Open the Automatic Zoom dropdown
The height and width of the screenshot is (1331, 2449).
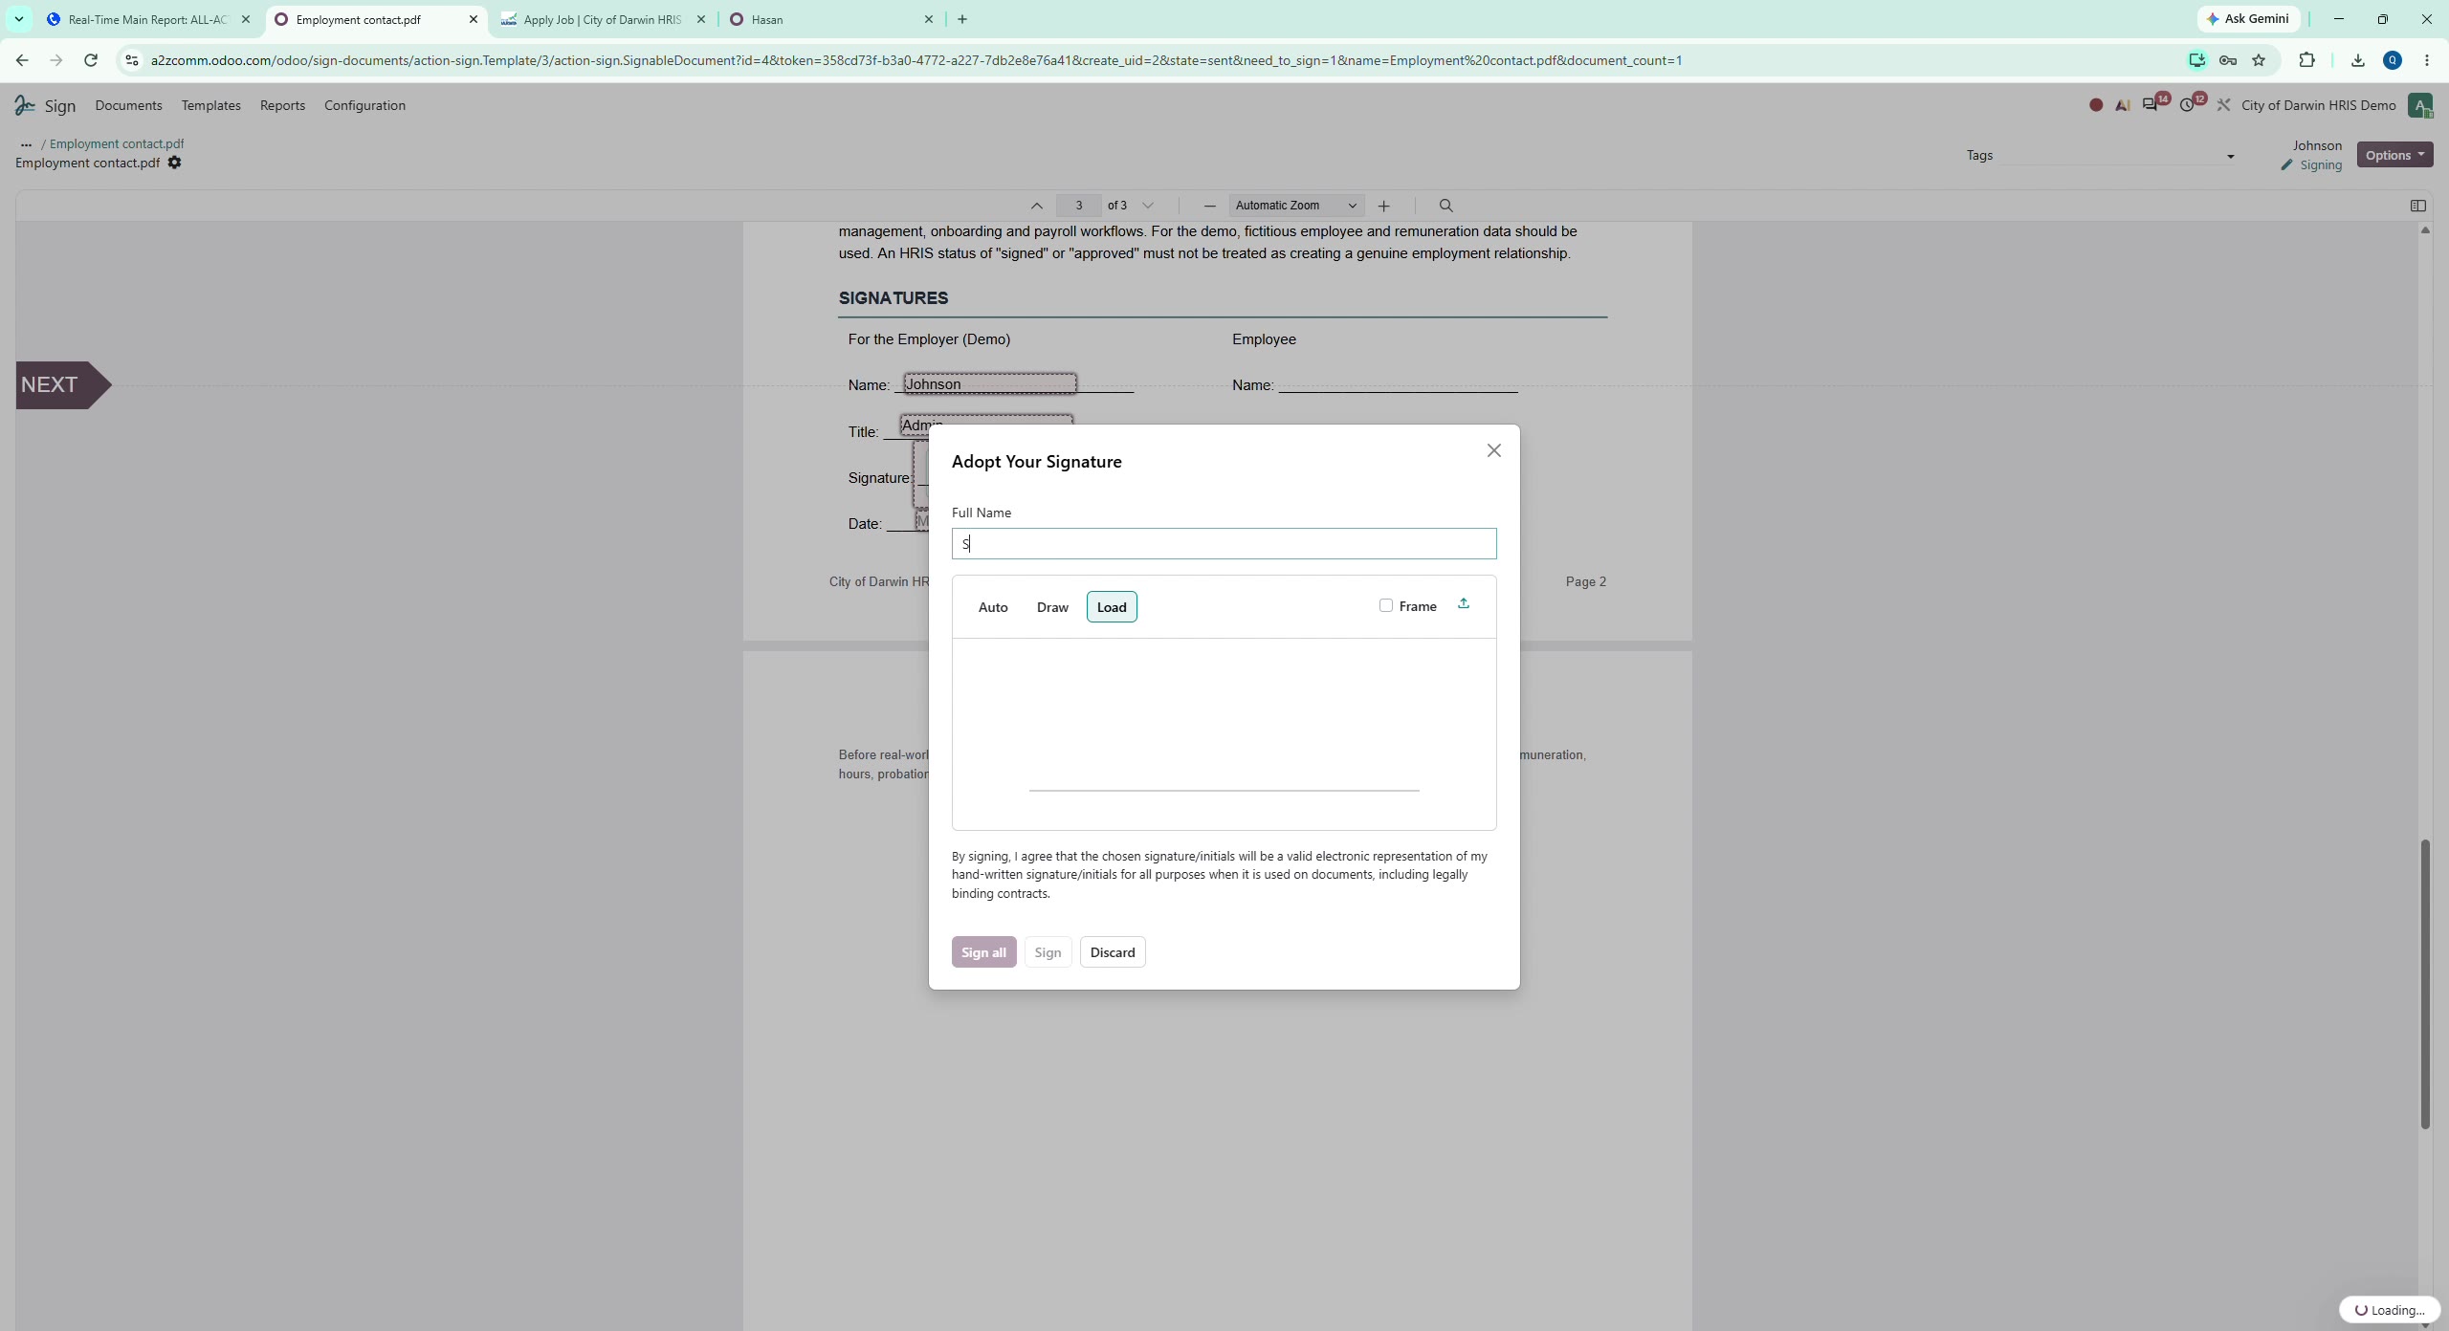pyautogui.click(x=1295, y=206)
